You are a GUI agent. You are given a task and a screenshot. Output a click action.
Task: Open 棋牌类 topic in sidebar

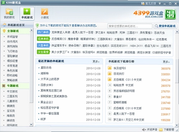(11, 106)
